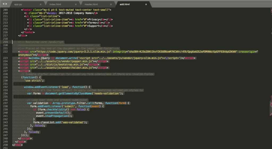
Task: Click line number 251 in the gutter
Action: coord(5,148)
